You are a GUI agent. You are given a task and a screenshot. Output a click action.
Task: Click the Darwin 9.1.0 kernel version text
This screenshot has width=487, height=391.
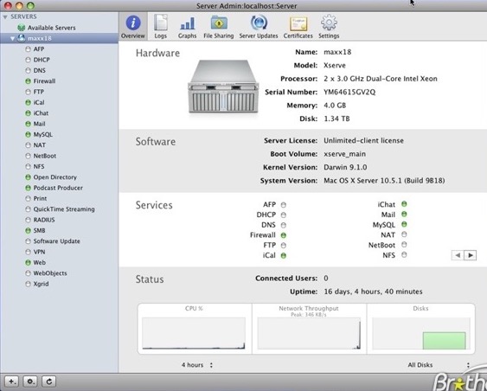(345, 167)
